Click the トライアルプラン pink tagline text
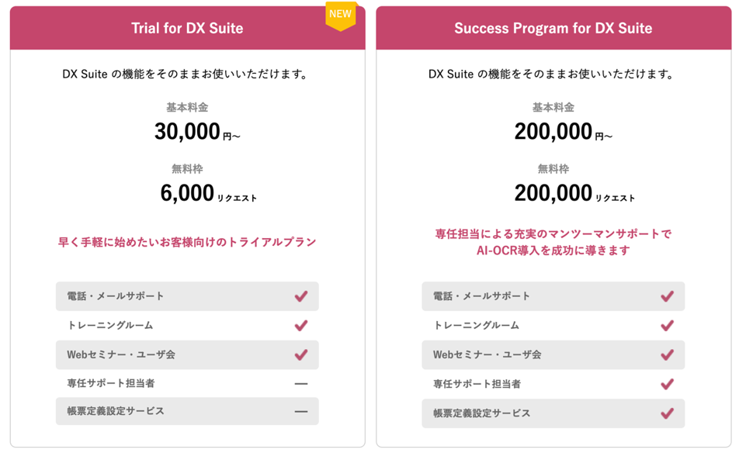 tap(187, 242)
